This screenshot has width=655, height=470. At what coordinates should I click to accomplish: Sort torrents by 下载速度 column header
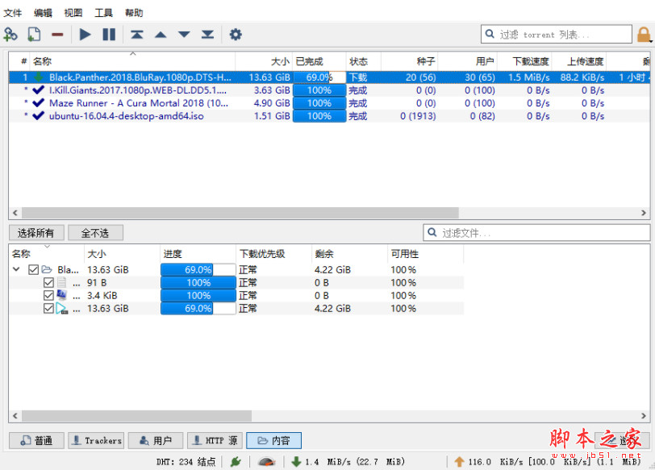pyautogui.click(x=524, y=61)
